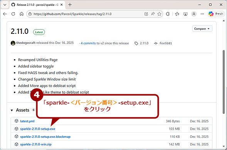This screenshot has width=227, height=150.
Task: Click the package icon beside sparkle-2.11.0-win.zip
Action: click(16, 144)
